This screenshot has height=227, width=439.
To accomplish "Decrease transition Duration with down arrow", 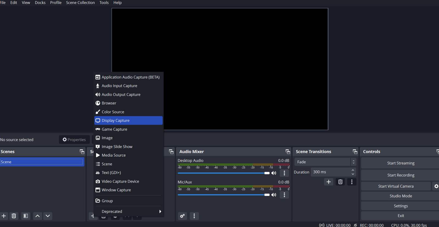I will point(353,174).
